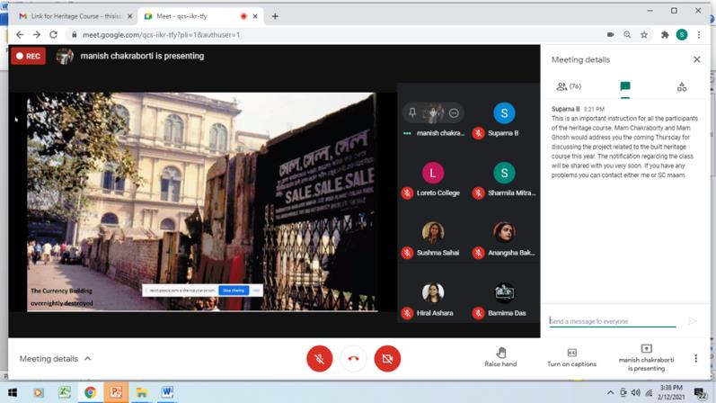The image size is (716, 403).
Task: Open PowerPoint from the Windows taskbar
Action: 116,392
